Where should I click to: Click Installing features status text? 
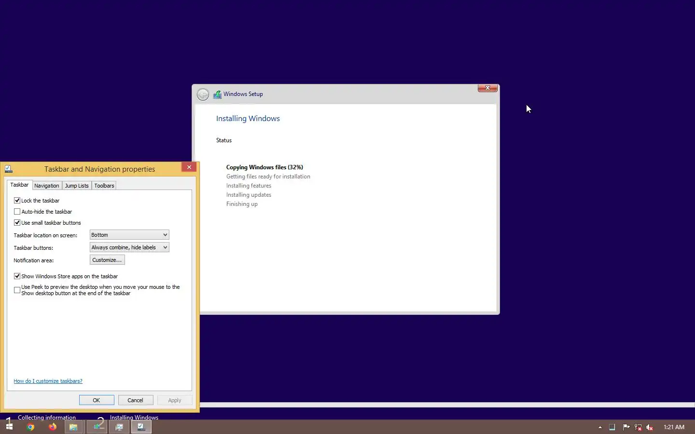point(249,186)
